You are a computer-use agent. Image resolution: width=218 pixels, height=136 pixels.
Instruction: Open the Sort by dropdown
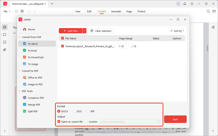(x=177, y=31)
